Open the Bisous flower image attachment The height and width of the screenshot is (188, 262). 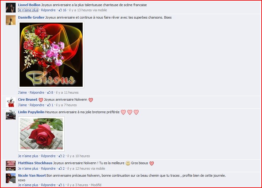[51, 55]
